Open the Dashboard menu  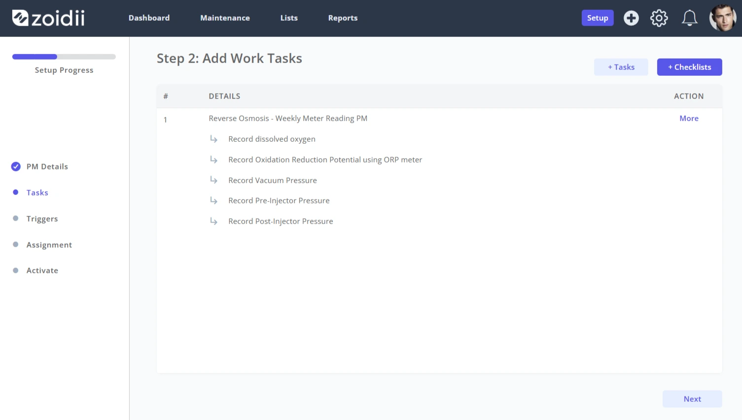coord(149,18)
